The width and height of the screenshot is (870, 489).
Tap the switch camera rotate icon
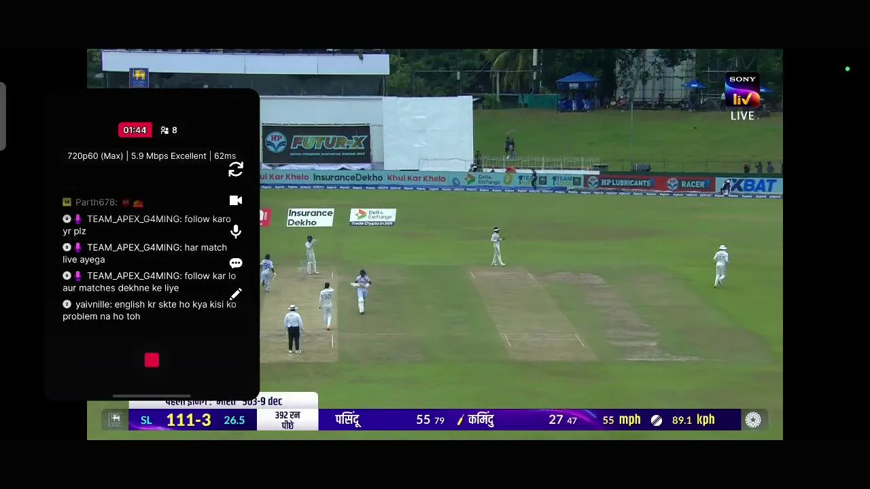click(x=236, y=170)
